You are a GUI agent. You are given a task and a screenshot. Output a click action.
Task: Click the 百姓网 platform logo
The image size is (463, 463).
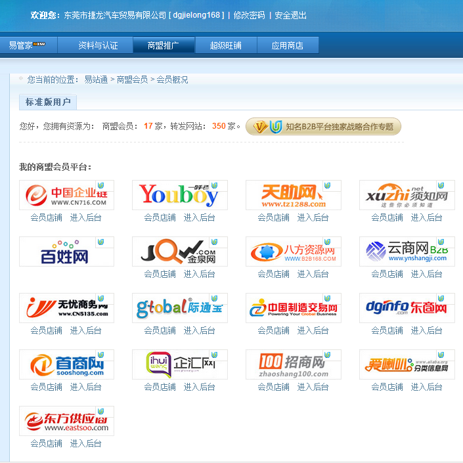click(66, 252)
